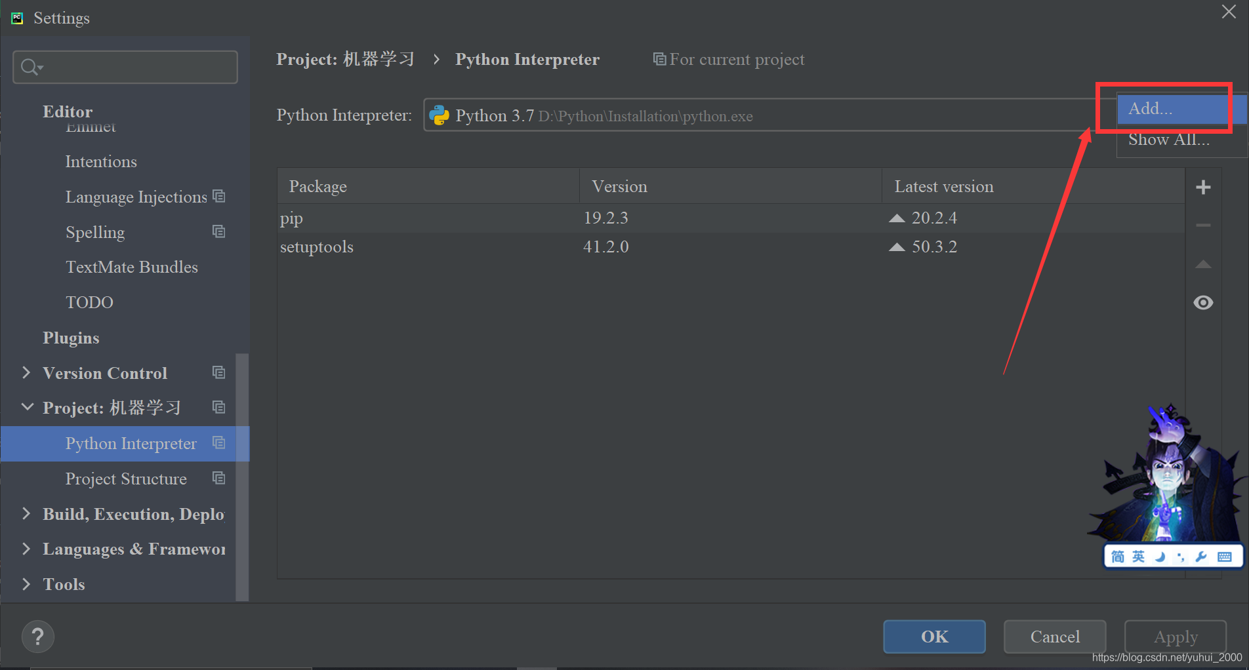Click the minus icon to uninstall package
This screenshot has width=1249, height=670.
pos(1203,226)
